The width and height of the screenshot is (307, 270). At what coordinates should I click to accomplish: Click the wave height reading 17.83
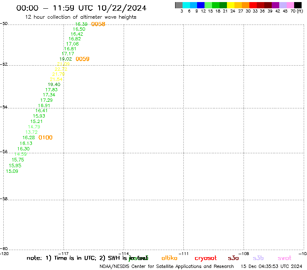click(x=51, y=90)
